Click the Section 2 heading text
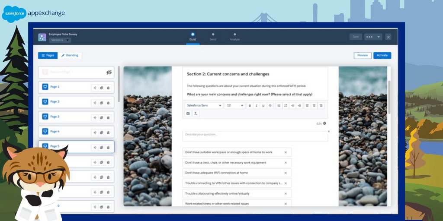The height and width of the screenshot is (221, 443). click(228, 74)
